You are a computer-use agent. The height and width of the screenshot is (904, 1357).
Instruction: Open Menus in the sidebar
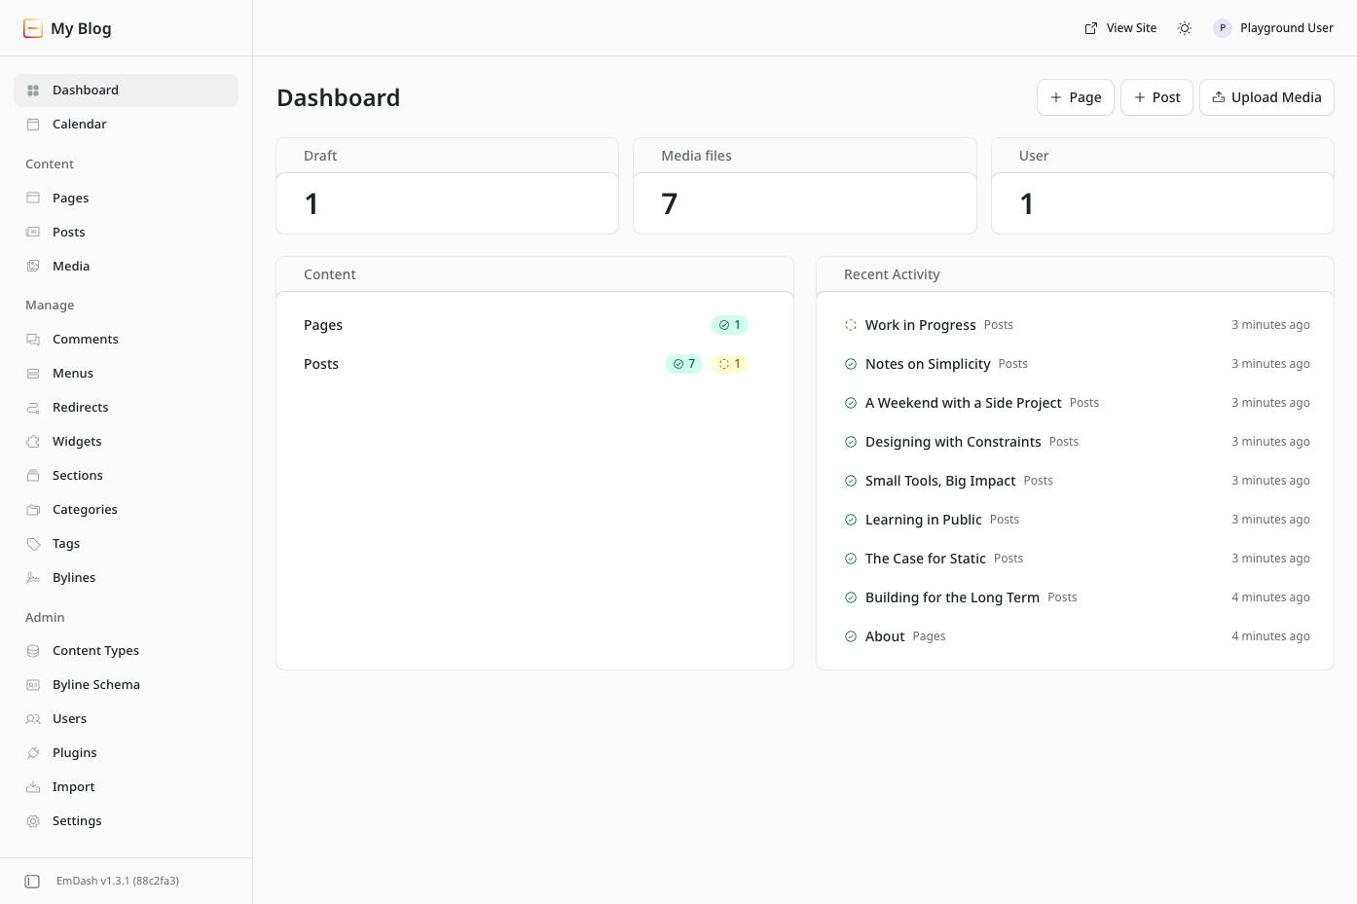pyautogui.click(x=126, y=374)
